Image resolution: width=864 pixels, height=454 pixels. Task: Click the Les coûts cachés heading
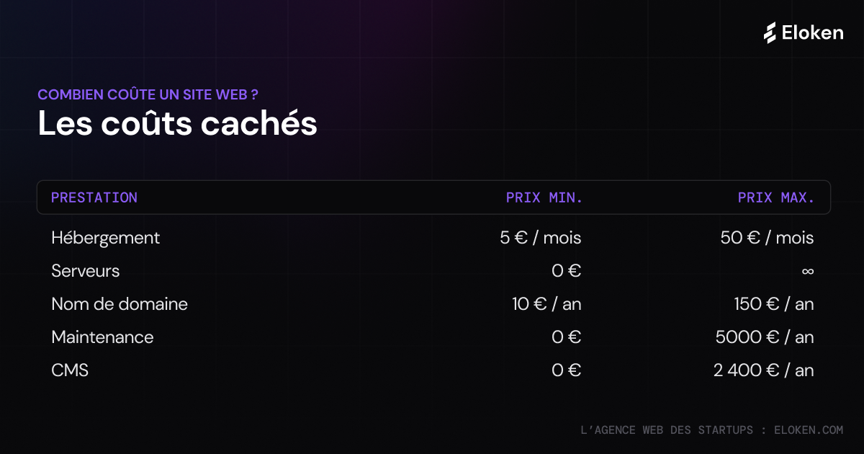[x=177, y=124]
